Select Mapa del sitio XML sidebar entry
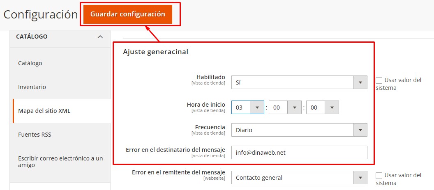 click(x=44, y=111)
